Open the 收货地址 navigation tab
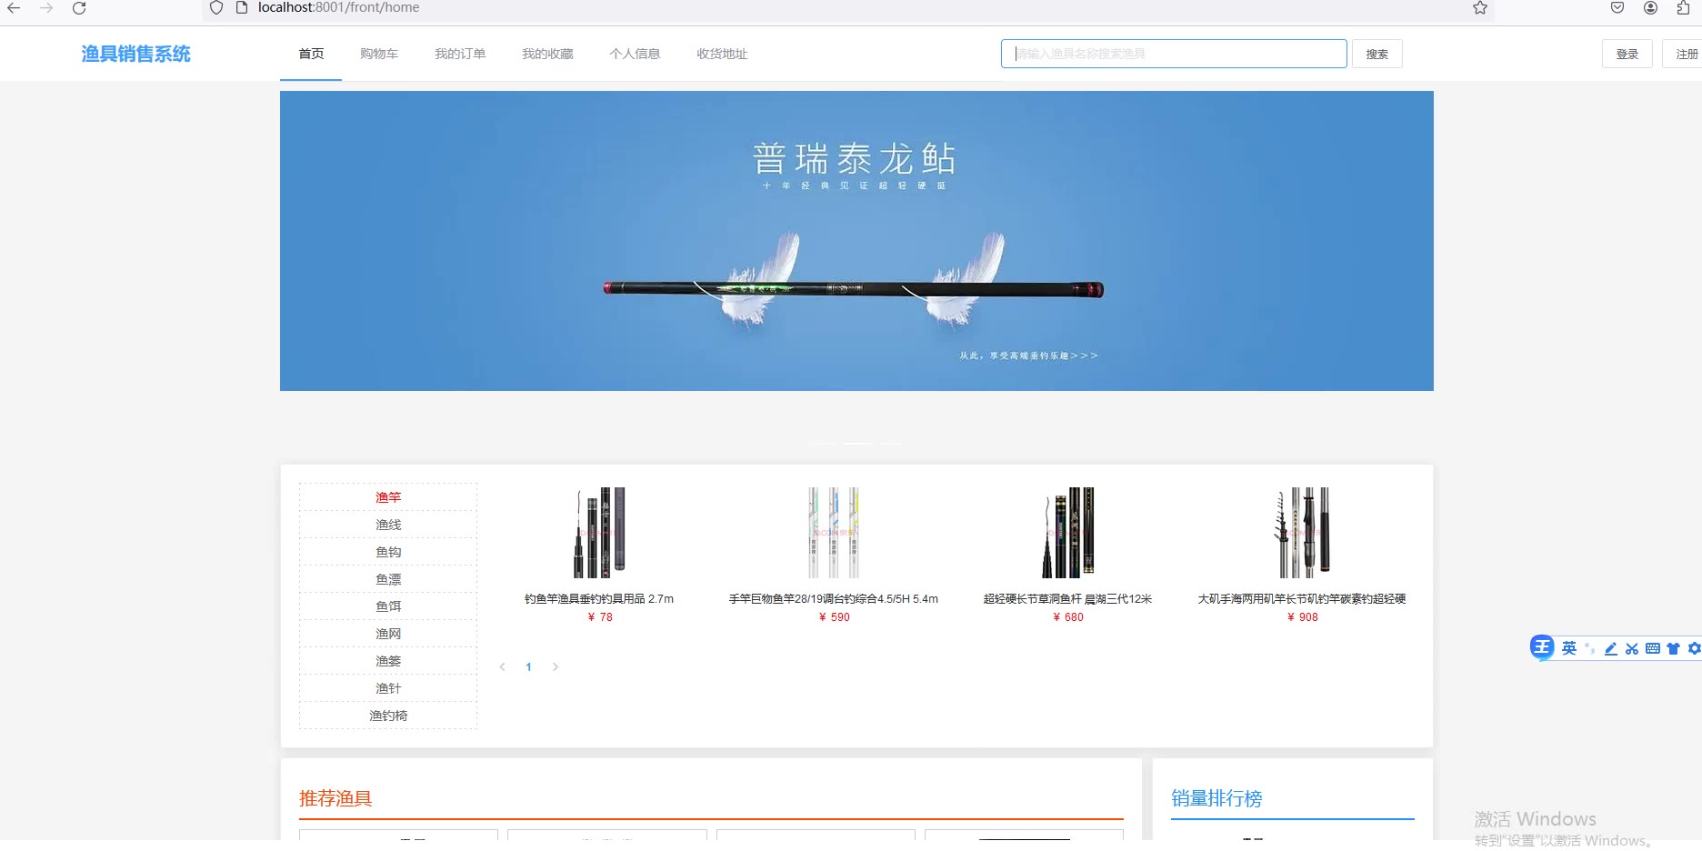Image resolution: width=1702 pixels, height=851 pixels. click(x=722, y=55)
